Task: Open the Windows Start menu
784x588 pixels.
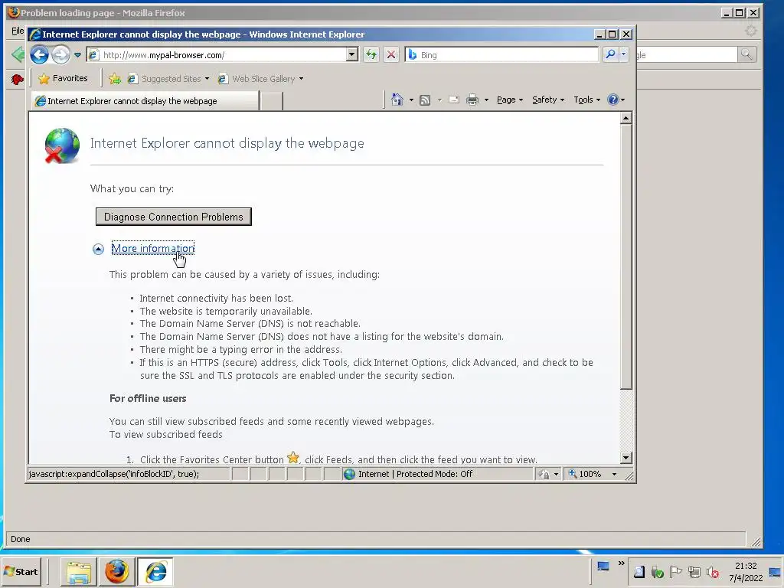Action: [21, 571]
